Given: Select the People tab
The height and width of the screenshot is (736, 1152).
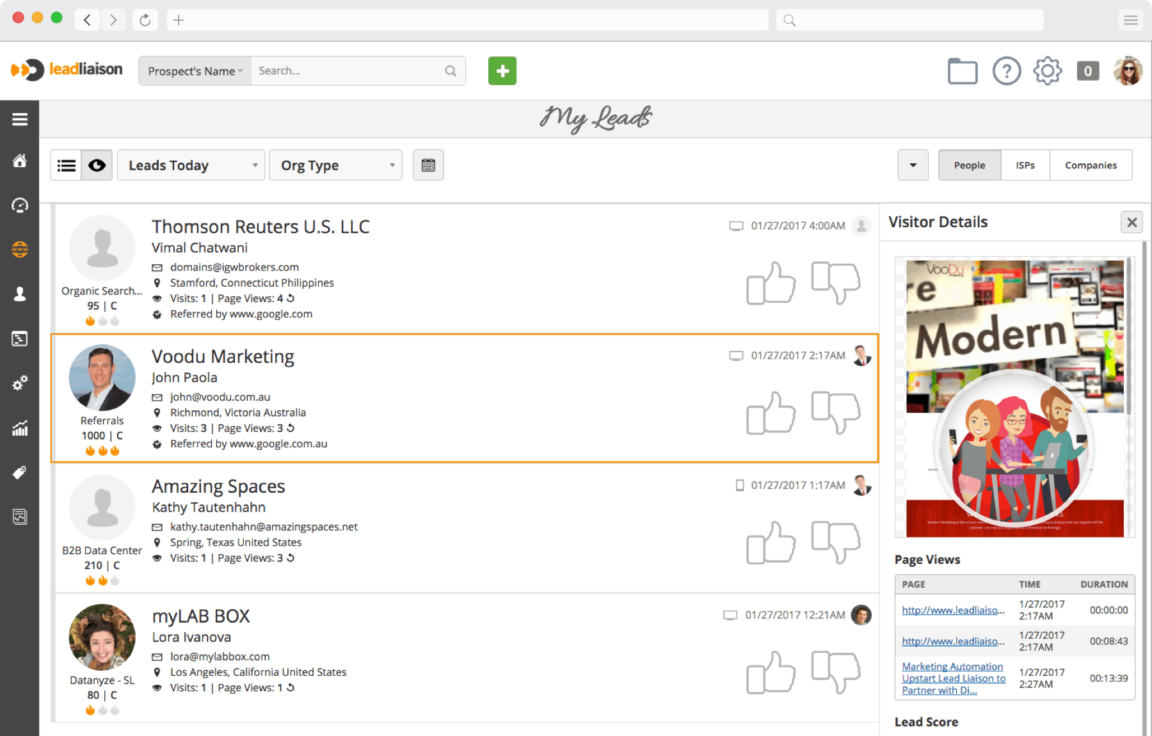Looking at the screenshot, I should [x=970, y=165].
